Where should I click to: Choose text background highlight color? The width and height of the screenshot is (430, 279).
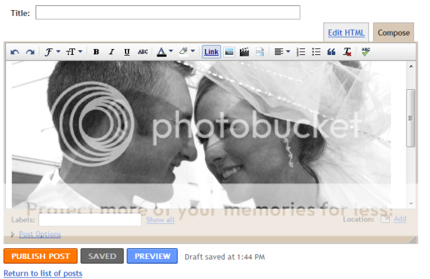[183, 52]
